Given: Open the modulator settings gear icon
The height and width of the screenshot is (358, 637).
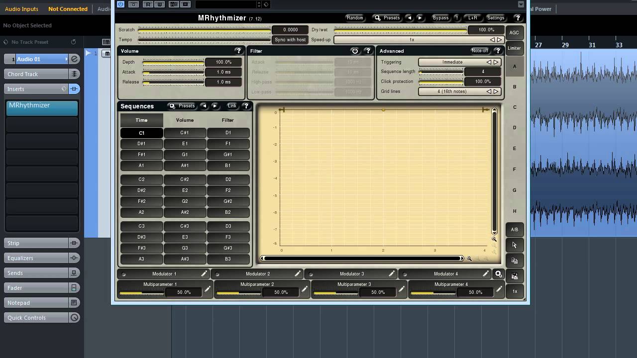Looking at the screenshot, I should pyautogui.click(x=498, y=274).
